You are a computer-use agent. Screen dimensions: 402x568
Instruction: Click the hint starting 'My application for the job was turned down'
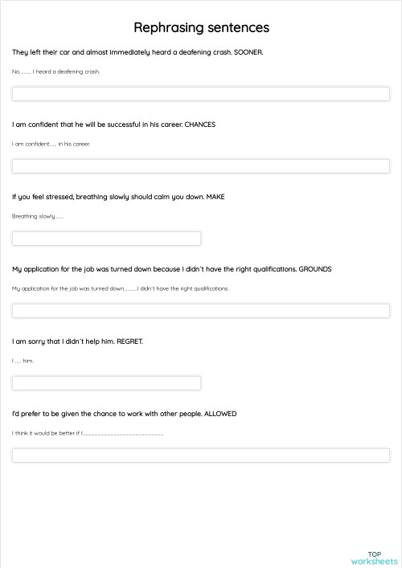121,288
